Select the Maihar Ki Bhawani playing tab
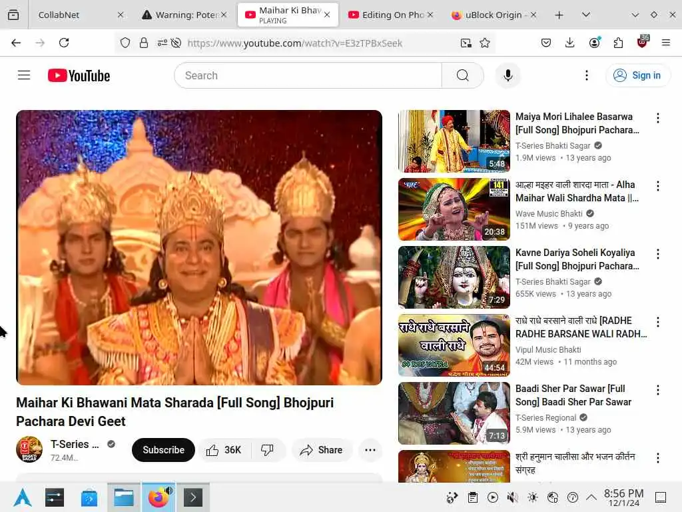Viewport: 682px width, 512px height. point(288,15)
